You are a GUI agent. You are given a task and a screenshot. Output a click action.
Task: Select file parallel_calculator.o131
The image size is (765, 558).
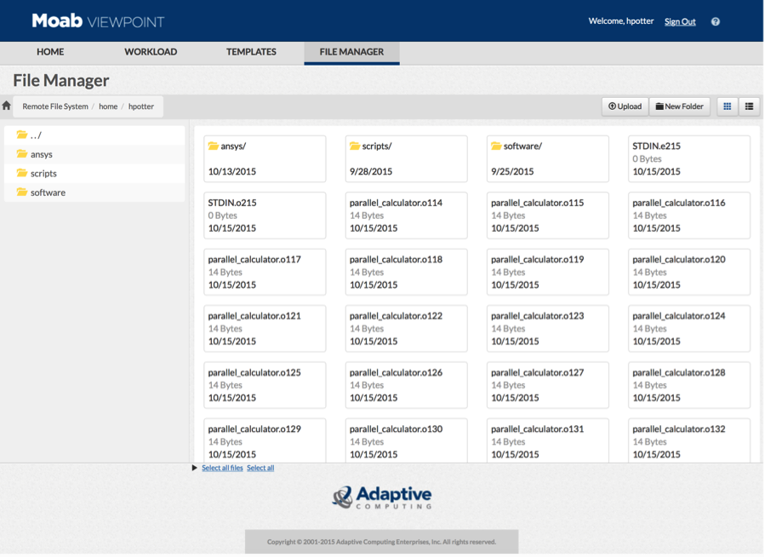tap(548, 440)
